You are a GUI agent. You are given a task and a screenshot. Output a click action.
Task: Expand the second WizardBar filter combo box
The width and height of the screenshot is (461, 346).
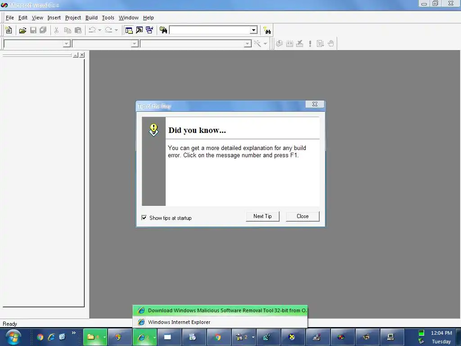(x=135, y=44)
